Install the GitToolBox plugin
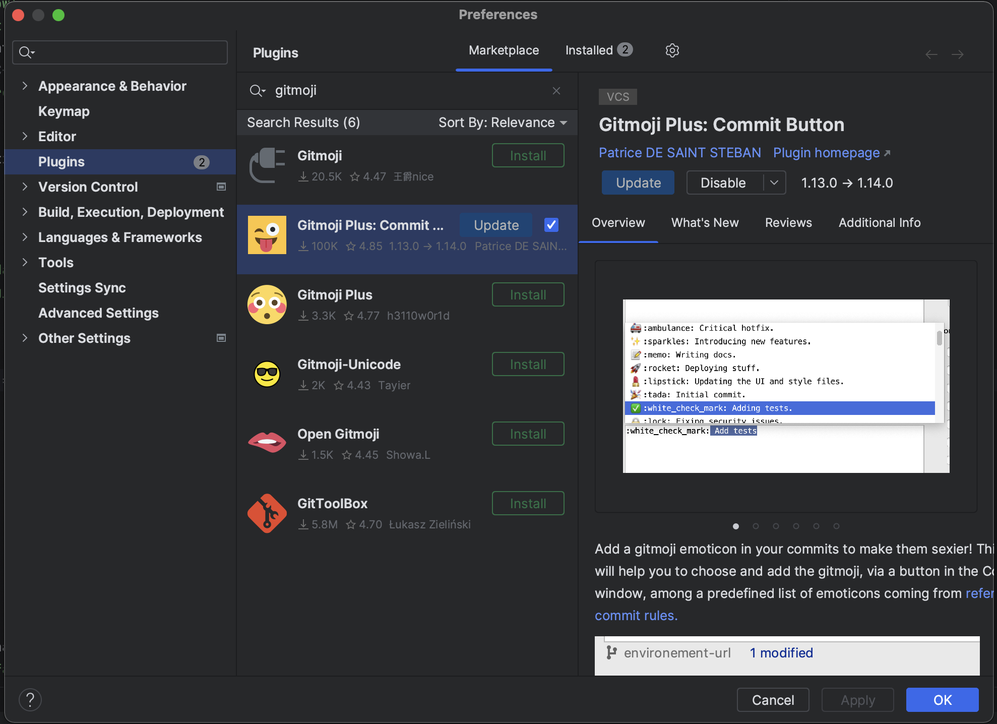Viewport: 997px width, 724px height. (x=528, y=503)
